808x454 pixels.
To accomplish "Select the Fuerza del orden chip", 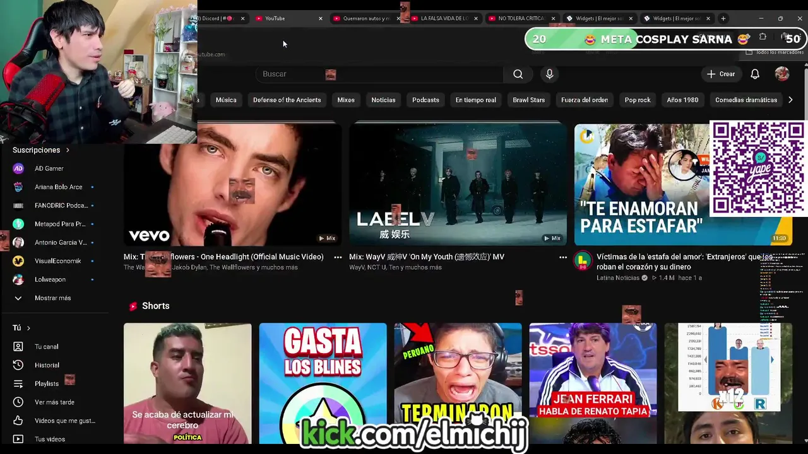I will (x=585, y=100).
